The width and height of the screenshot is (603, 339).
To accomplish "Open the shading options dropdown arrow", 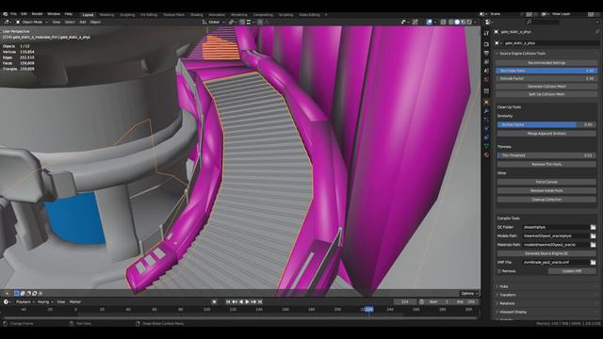I will pos(475,23).
